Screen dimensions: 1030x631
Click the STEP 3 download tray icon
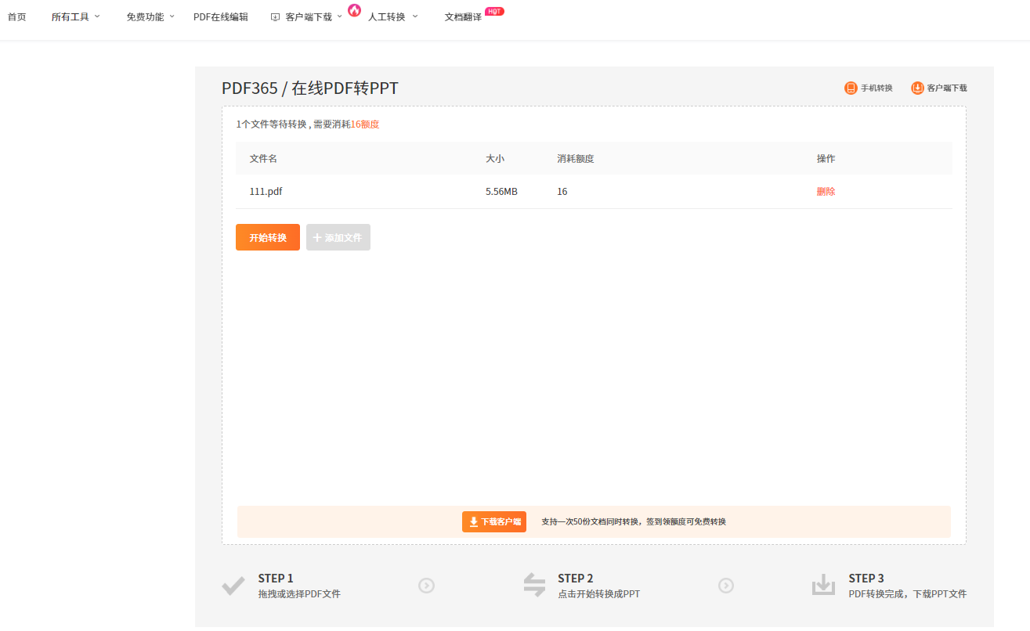click(823, 585)
